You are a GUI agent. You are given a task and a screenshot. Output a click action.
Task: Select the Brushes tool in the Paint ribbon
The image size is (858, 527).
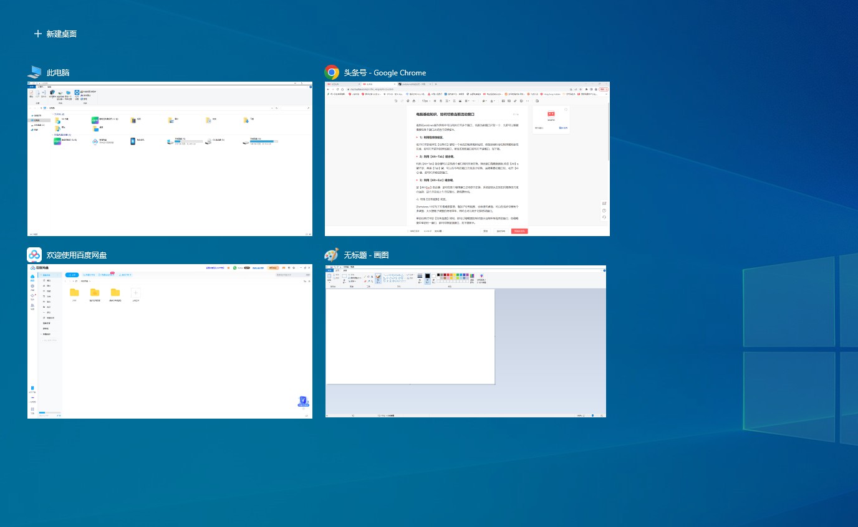pyautogui.click(x=378, y=280)
